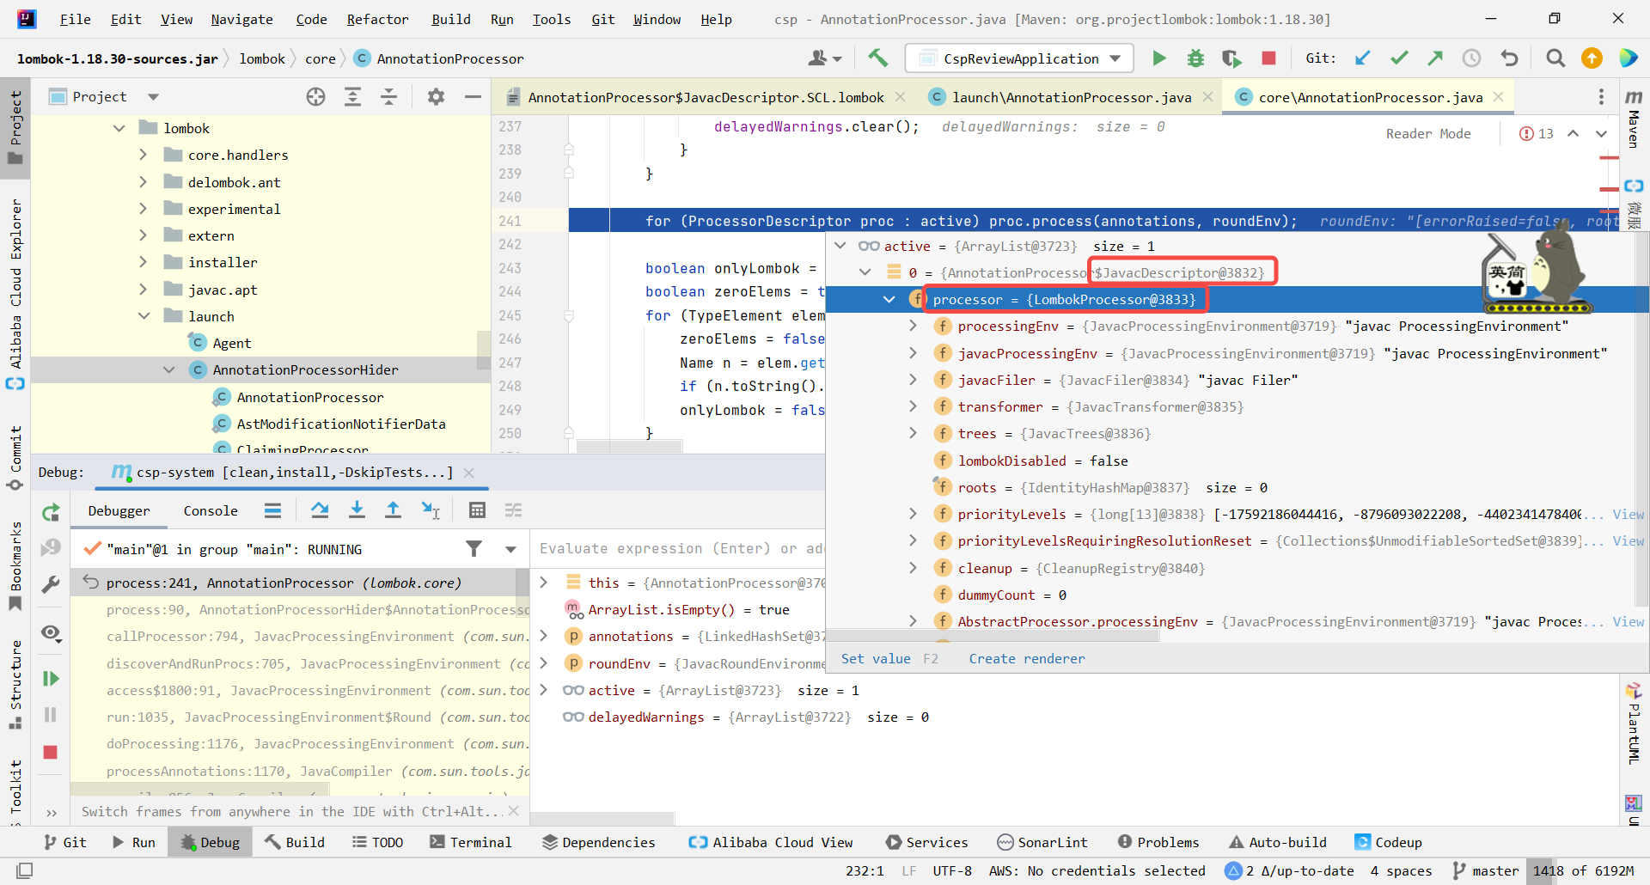Open the Navigate menu
Screen dimensions: 1650x885
[241, 19]
